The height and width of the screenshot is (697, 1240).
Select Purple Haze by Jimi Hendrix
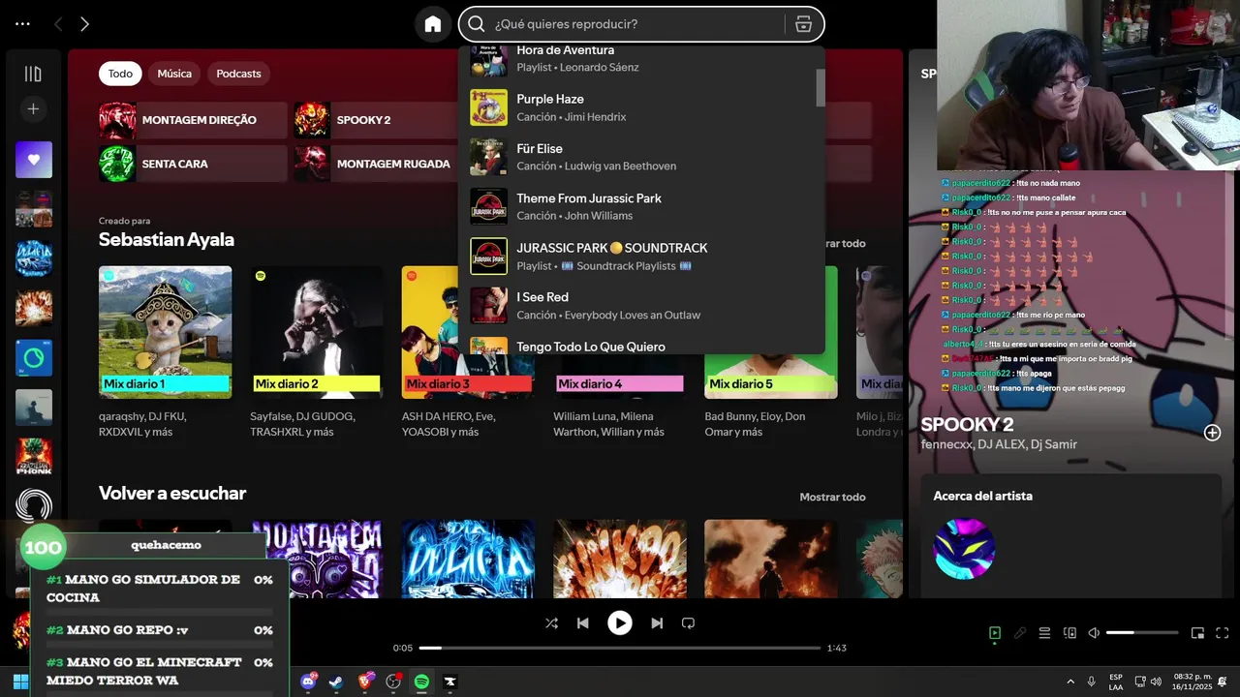641,107
